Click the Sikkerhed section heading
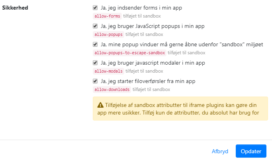The height and width of the screenshot is (160, 272). 16,8
